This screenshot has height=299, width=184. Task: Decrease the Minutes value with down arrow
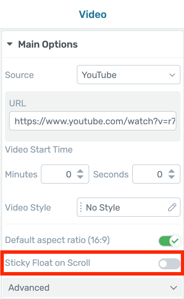[x=80, y=177]
